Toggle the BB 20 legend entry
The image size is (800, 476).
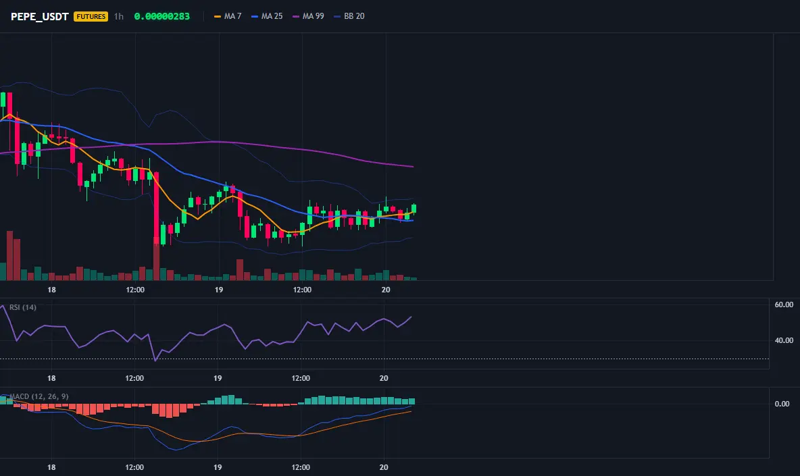[349, 16]
